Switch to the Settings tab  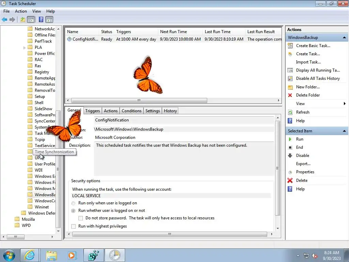tap(152, 111)
